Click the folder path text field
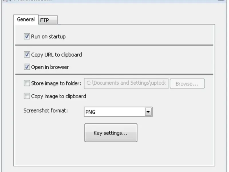229x172 pixels. tap(126, 83)
